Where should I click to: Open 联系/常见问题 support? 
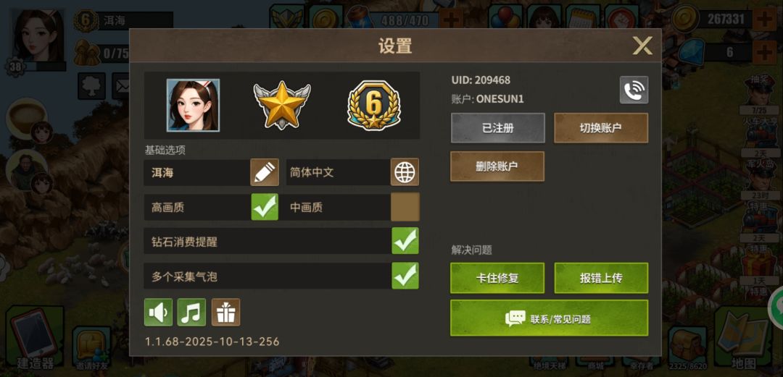[x=550, y=318]
